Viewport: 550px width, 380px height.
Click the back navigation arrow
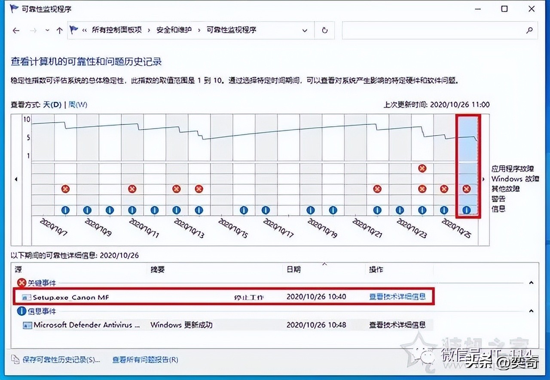(x=15, y=30)
